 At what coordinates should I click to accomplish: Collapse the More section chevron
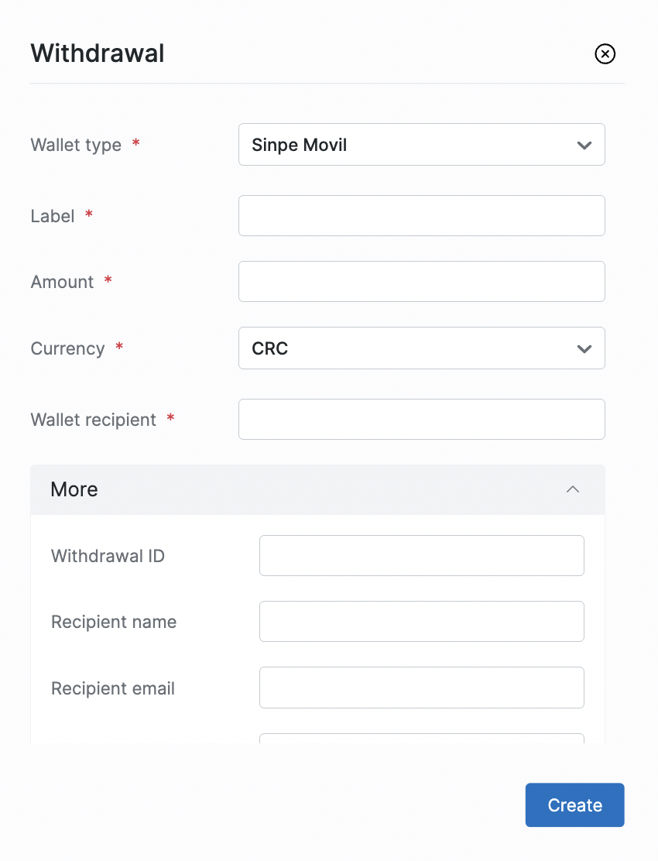point(573,489)
